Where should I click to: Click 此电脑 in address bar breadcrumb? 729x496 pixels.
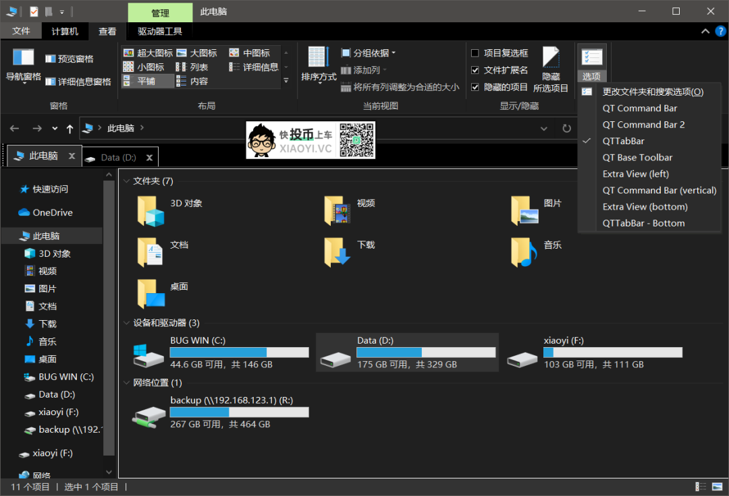[x=120, y=129]
